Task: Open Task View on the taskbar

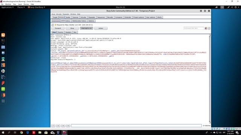Action: pos(15,132)
